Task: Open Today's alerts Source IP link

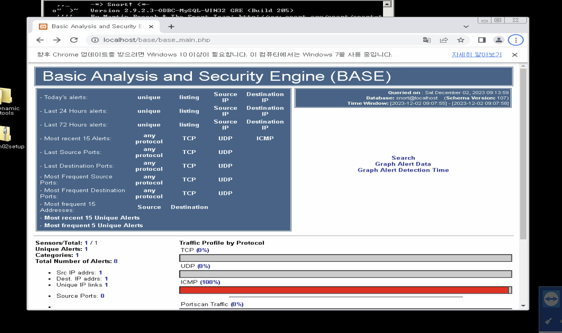Action: coord(226,97)
